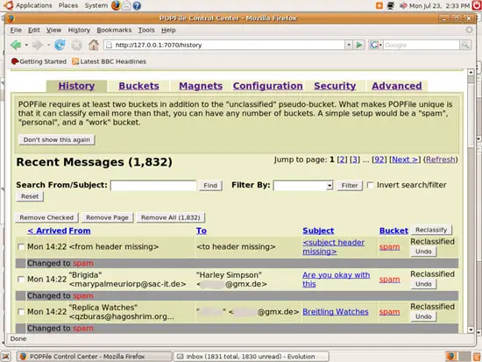The height and width of the screenshot is (362, 482).
Task: Click the Google search magnifier icon
Action: click(x=465, y=45)
